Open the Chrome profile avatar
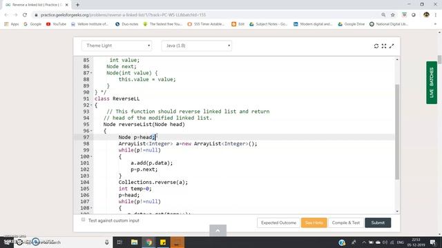 coord(426,14)
